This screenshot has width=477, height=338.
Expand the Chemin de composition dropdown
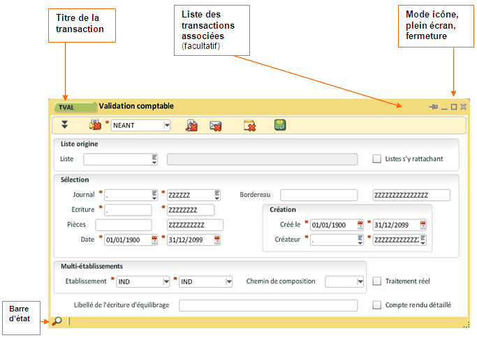point(360,281)
